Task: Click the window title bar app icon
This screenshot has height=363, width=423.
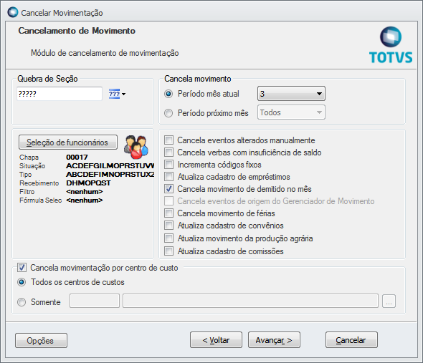Action: tap(13, 12)
